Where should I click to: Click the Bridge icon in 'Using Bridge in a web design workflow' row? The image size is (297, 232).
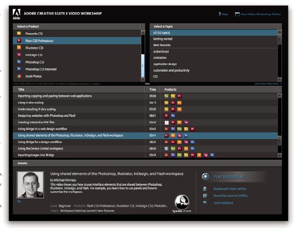(x=167, y=129)
